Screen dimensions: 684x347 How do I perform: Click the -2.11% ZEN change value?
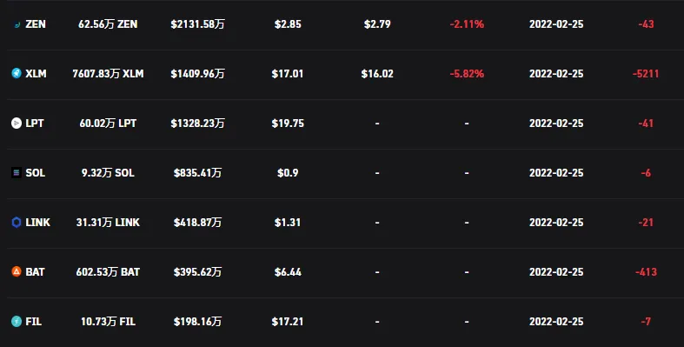(467, 24)
